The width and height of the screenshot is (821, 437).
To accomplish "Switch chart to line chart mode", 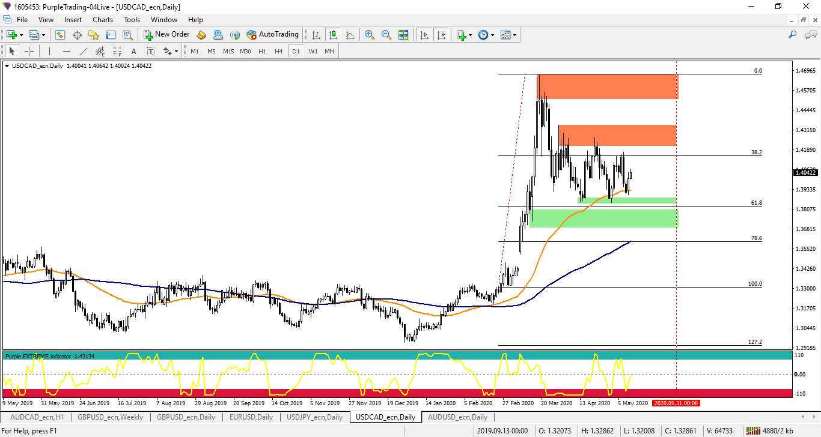I will point(350,35).
